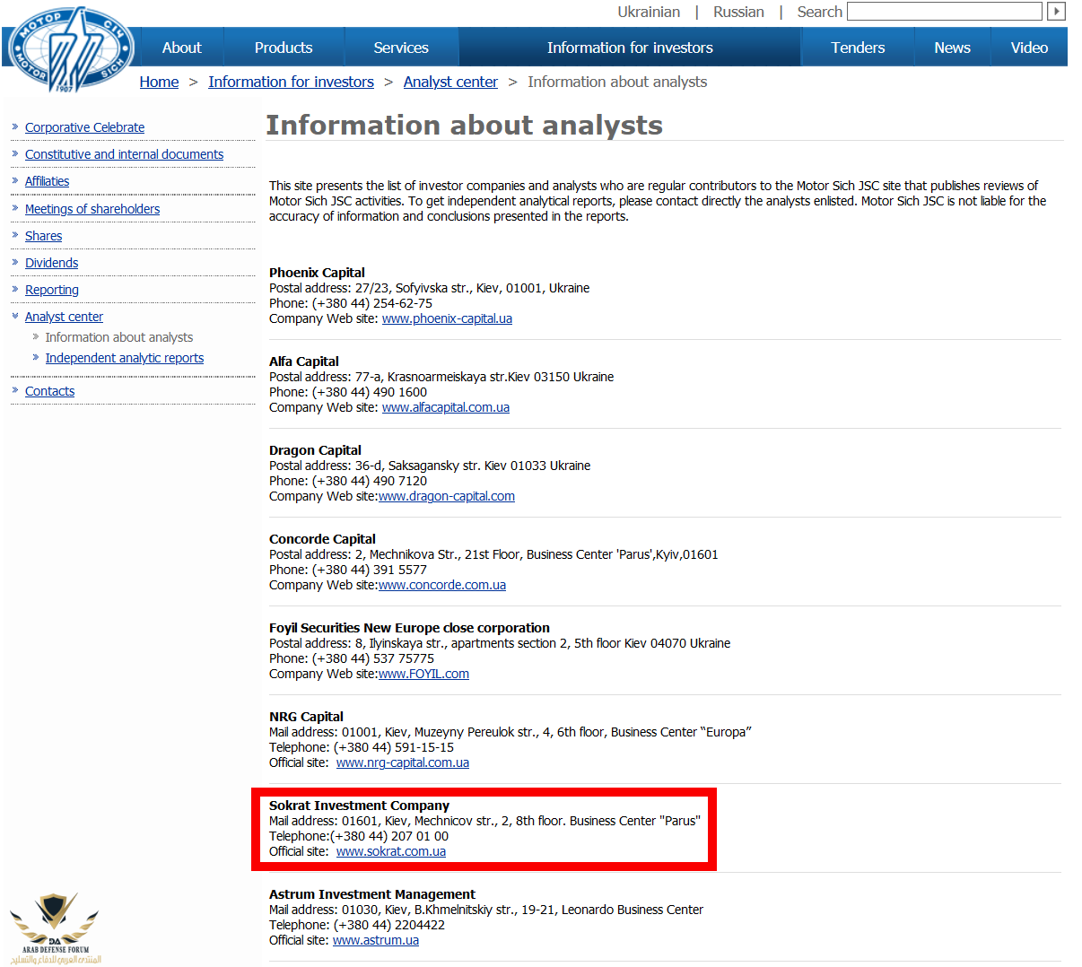Click the Foyil Securities New Europe heading

(x=409, y=628)
